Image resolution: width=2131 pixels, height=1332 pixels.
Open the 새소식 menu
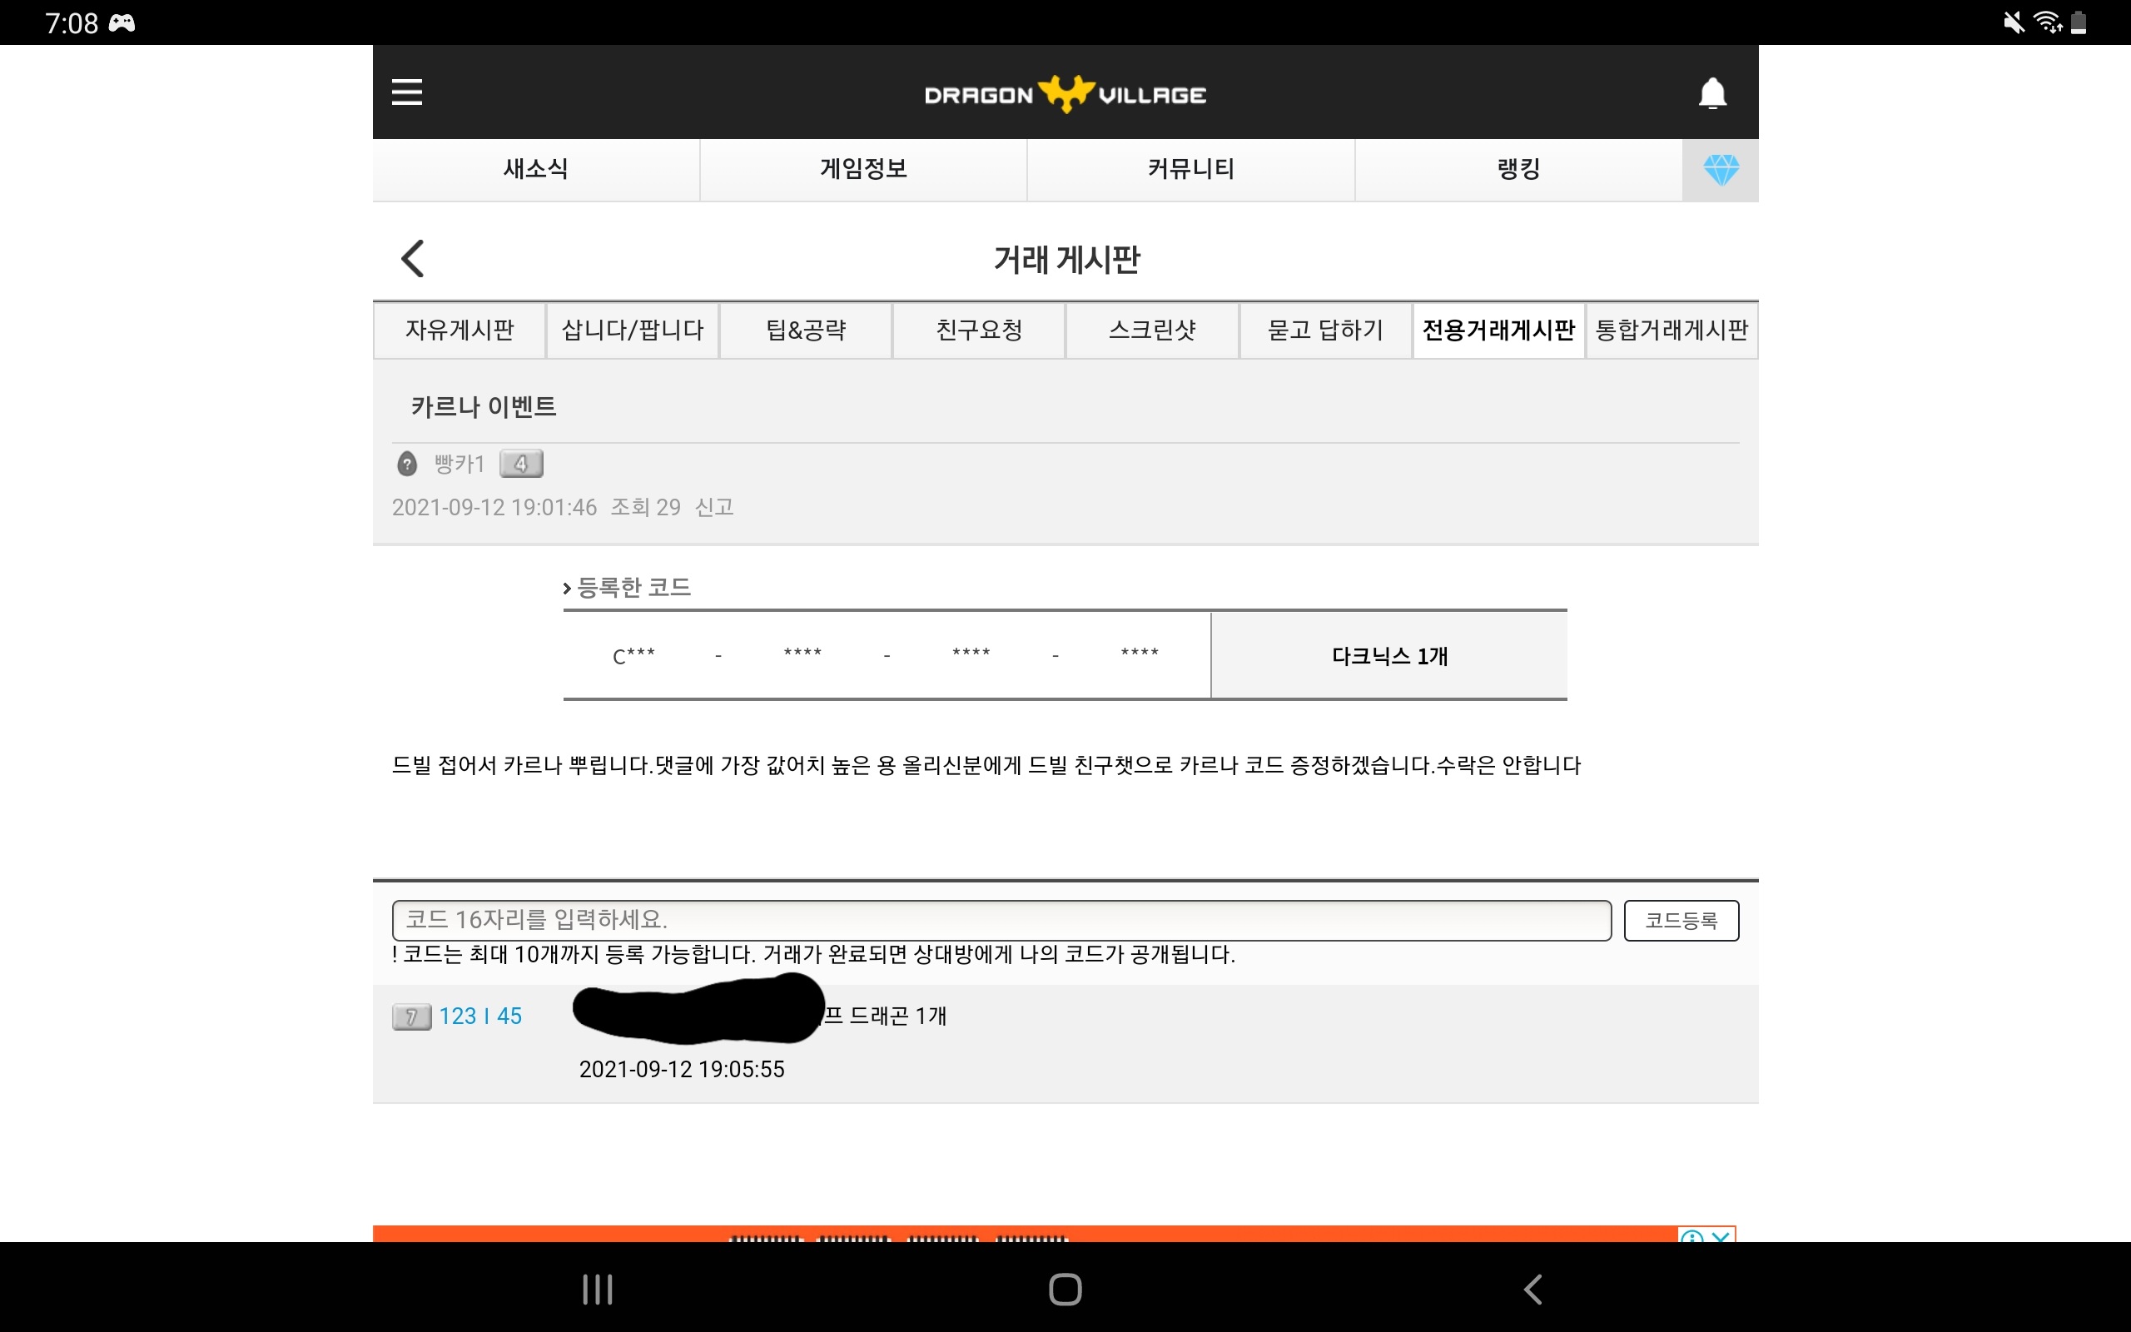pos(535,169)
